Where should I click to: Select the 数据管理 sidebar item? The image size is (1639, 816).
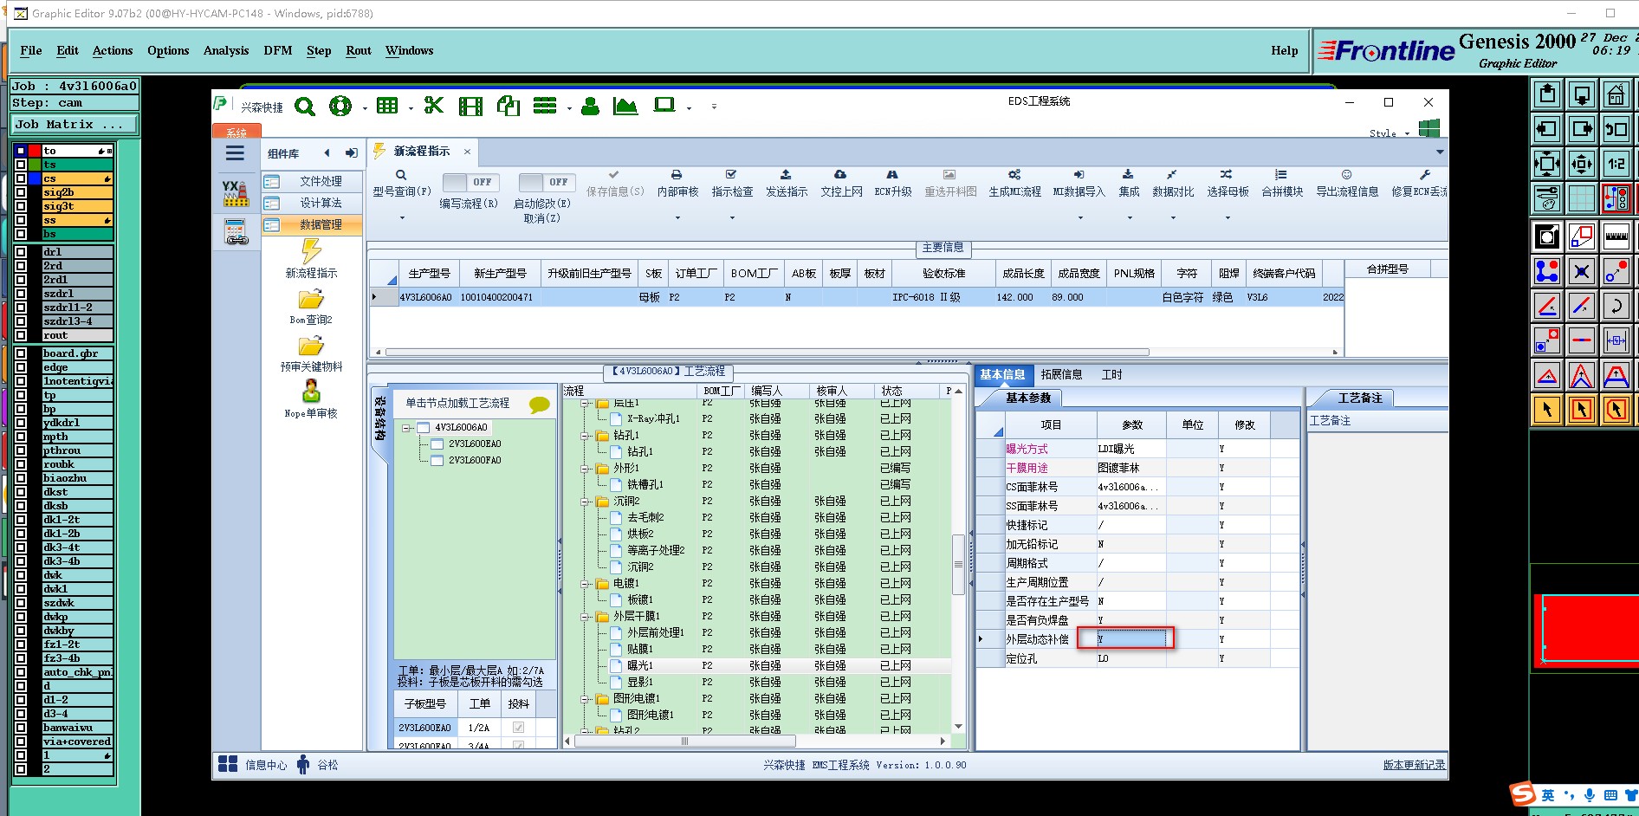coord(313,224)
